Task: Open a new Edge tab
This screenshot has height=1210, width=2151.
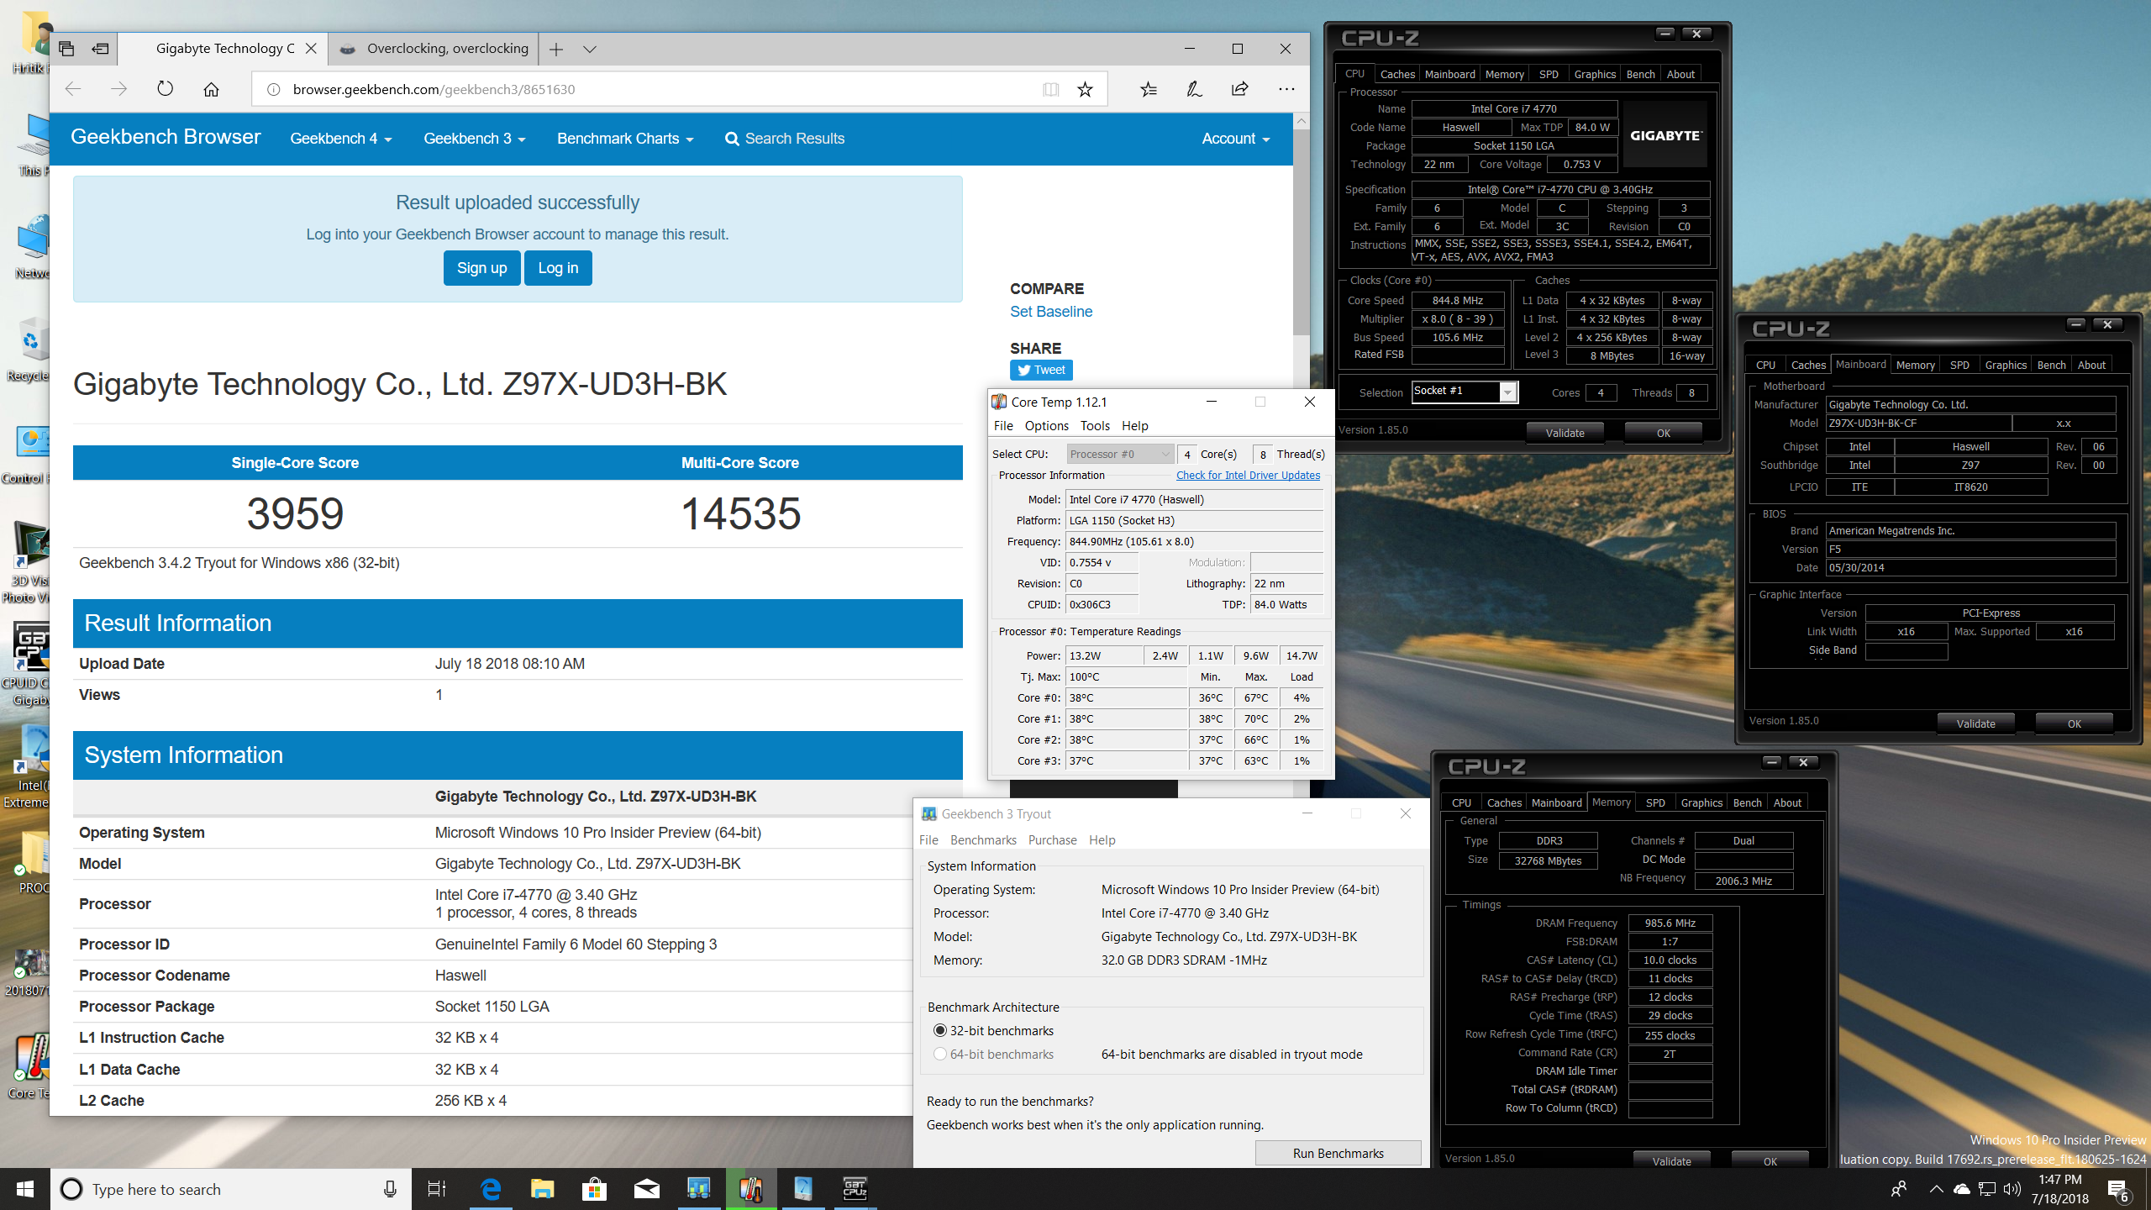Action: 556,50
